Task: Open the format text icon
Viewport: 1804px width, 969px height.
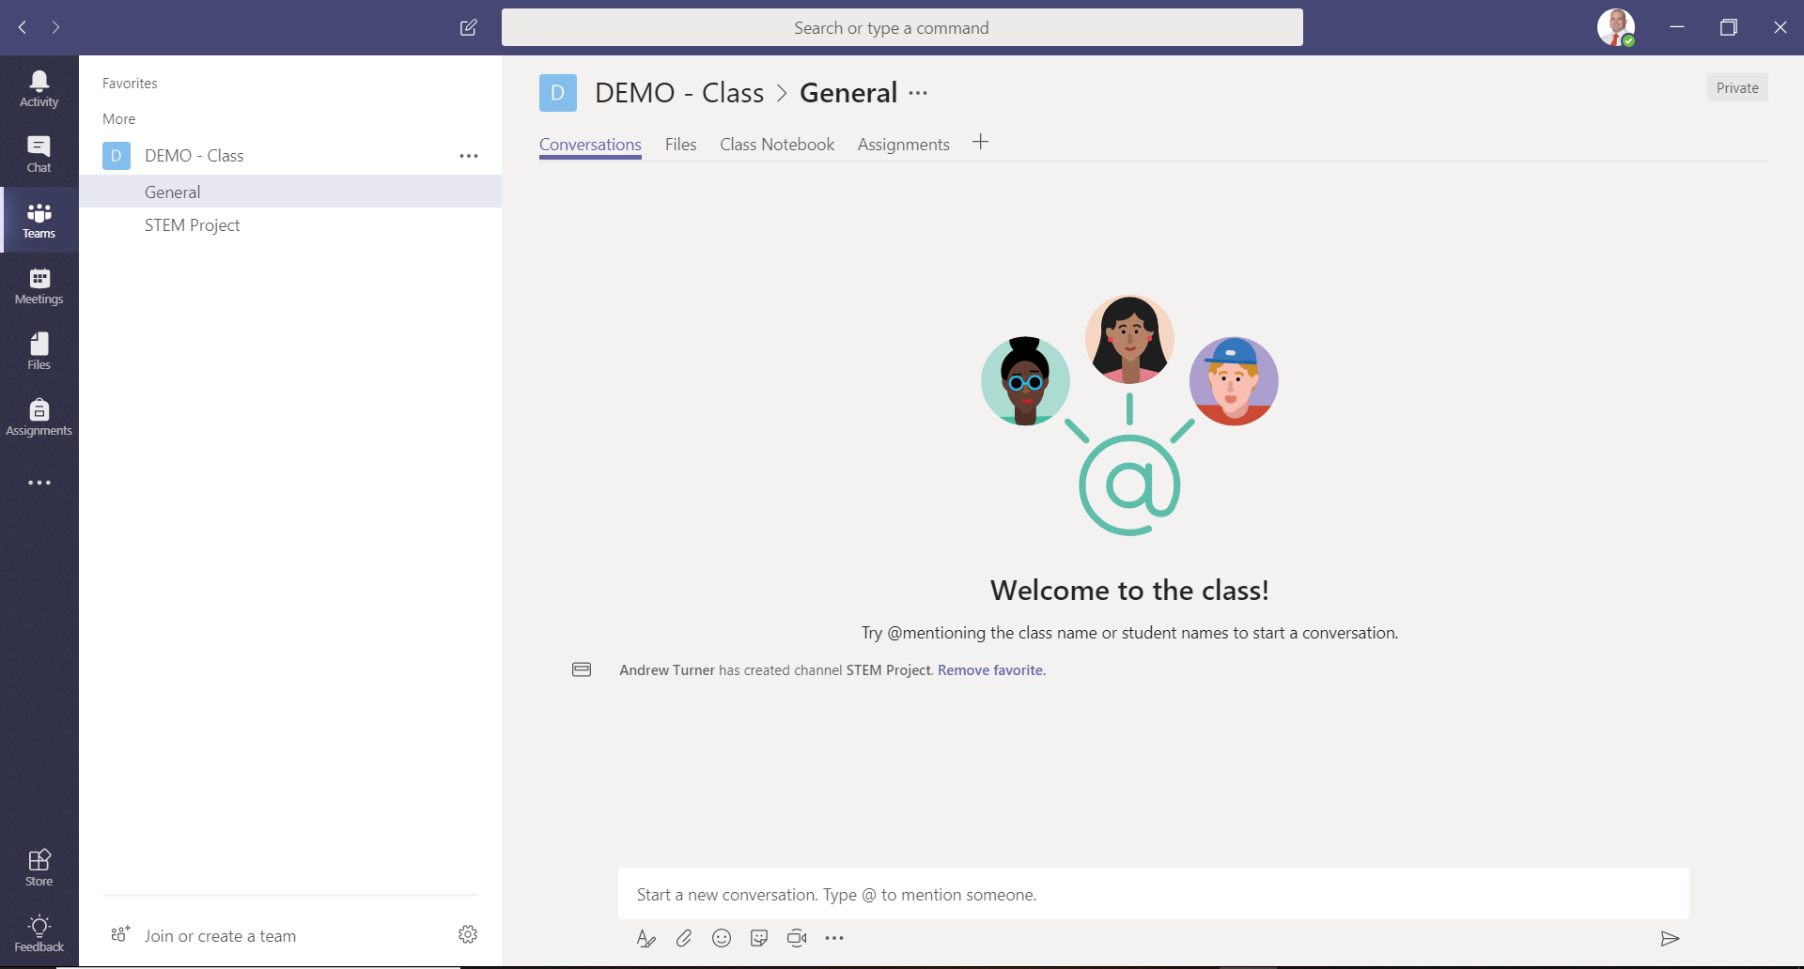Action: [x=645, y=938]
